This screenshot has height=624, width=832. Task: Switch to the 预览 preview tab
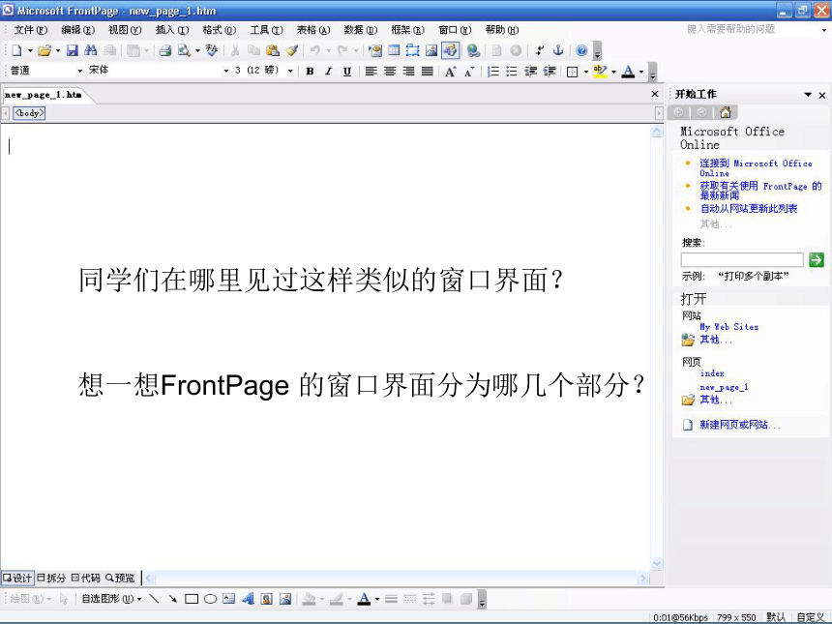[121, 578]
